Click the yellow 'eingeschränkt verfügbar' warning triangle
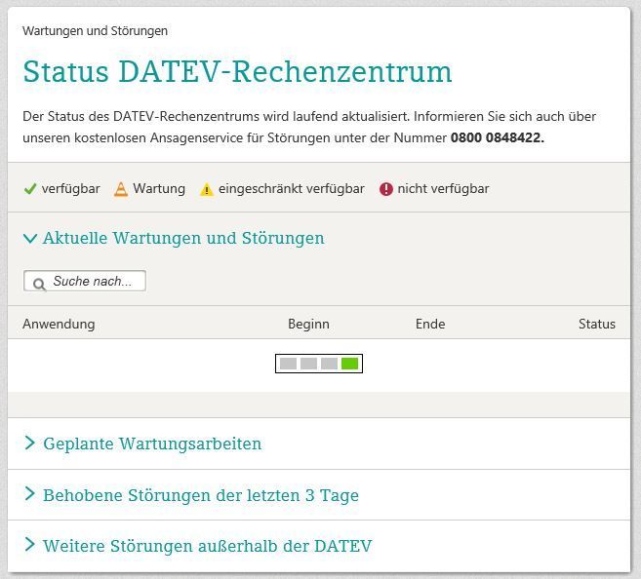Screen dimensions: 641x579 (x=206, y=189)
